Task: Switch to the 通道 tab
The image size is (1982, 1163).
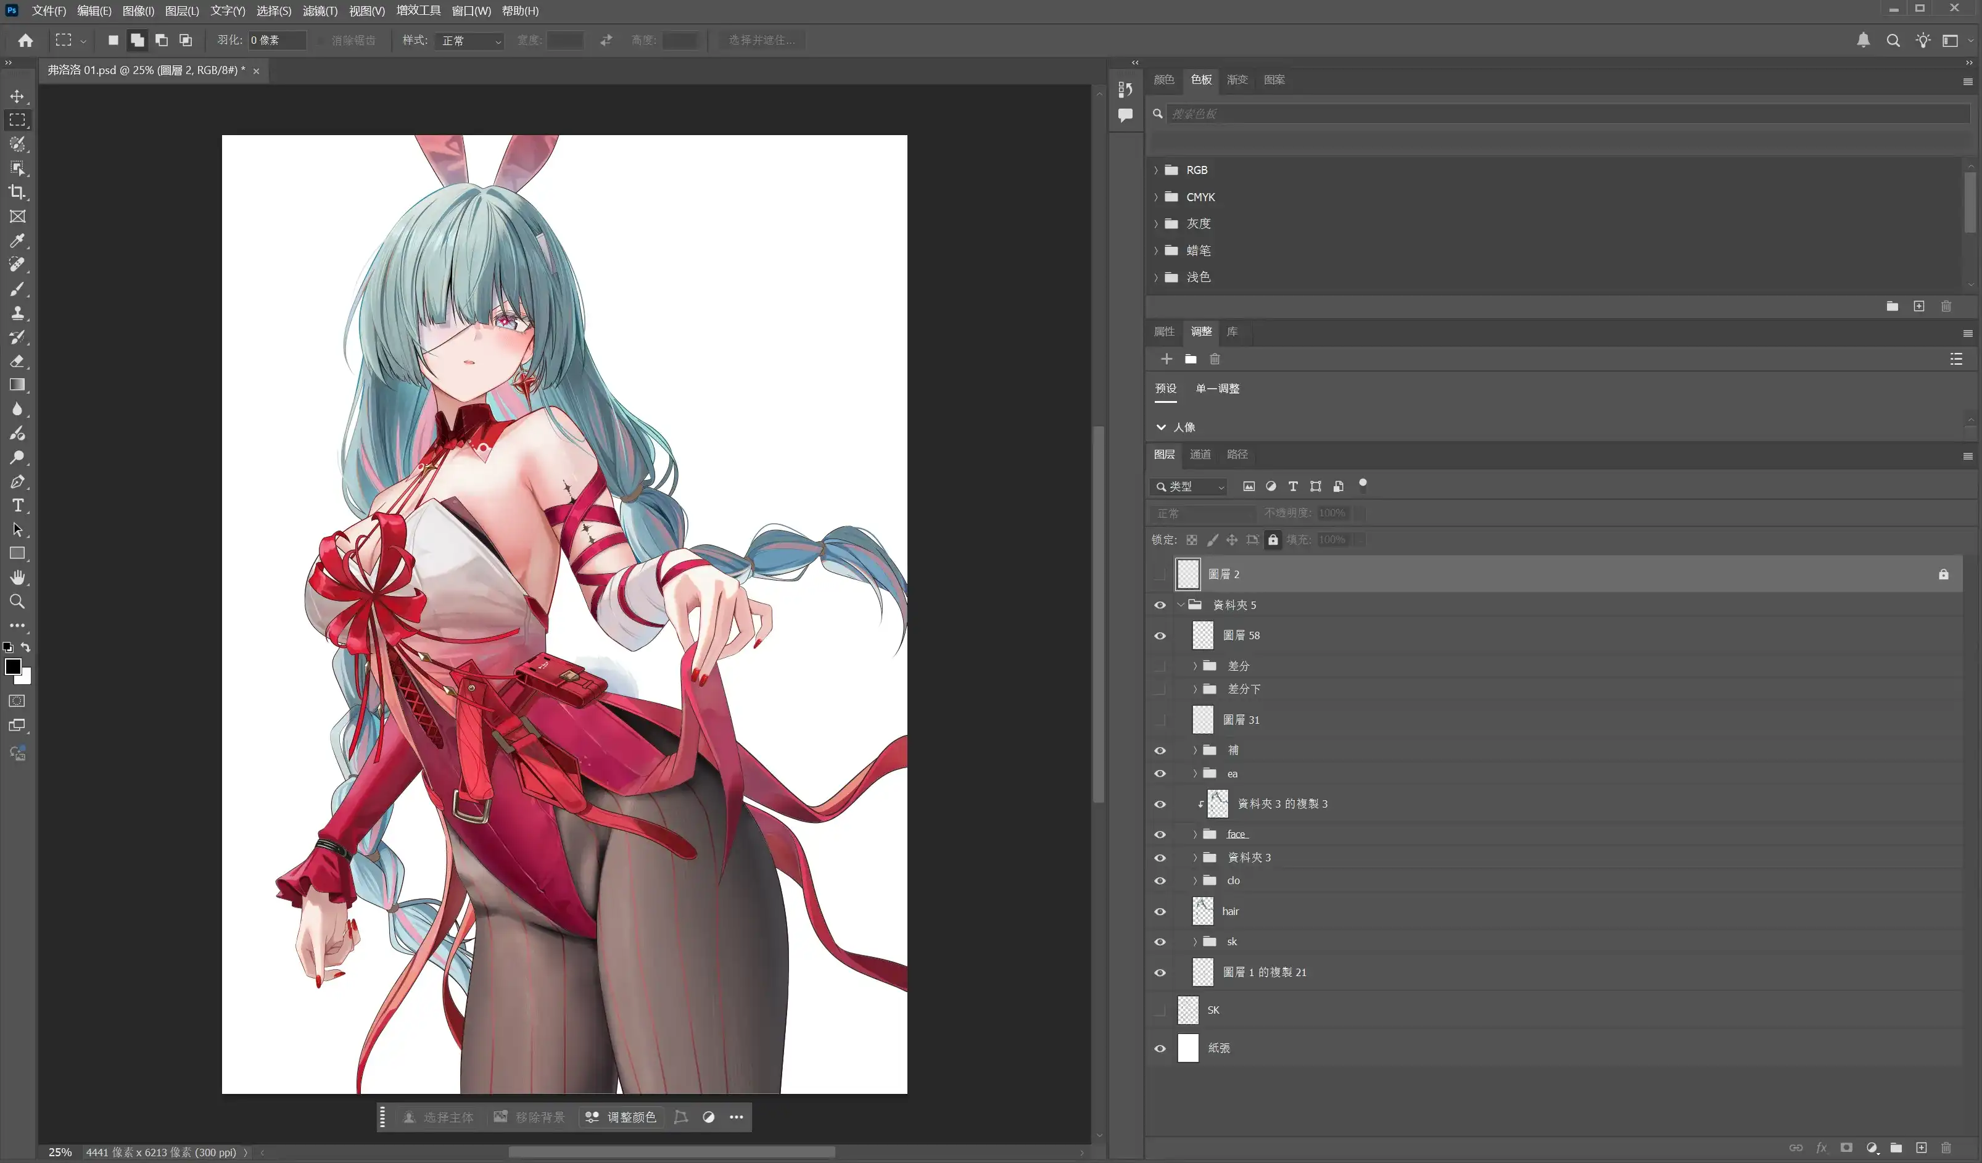Action: click(1199, 454)
